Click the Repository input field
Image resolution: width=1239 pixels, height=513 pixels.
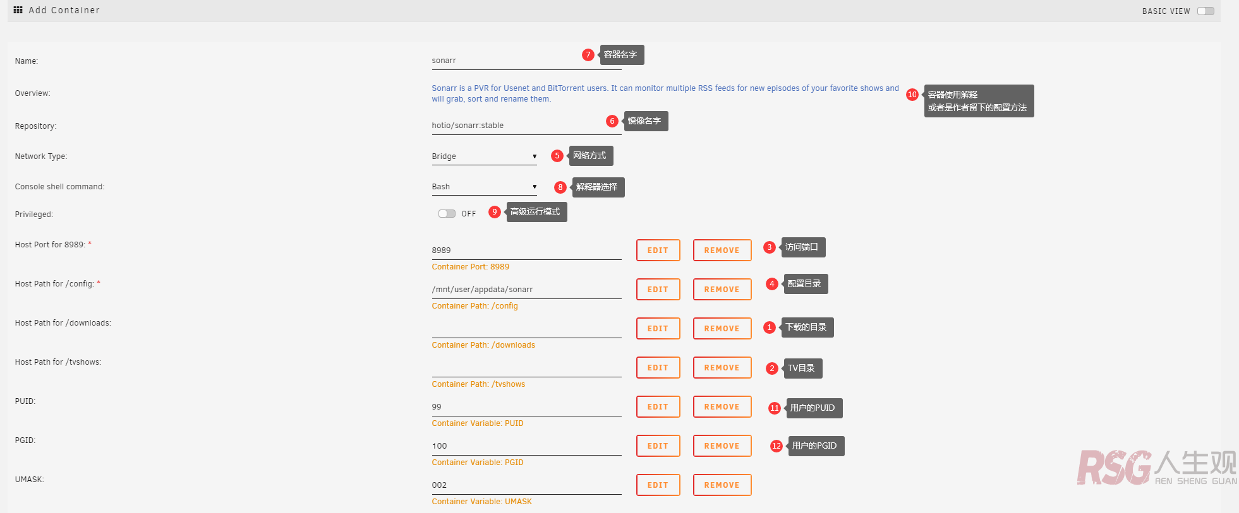(x=526, y=126)
